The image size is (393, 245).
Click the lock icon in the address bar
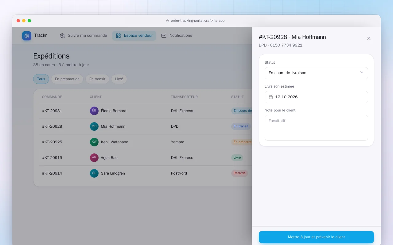167,21
